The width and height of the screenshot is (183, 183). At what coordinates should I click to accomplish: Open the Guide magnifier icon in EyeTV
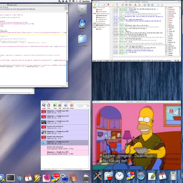[43, 105]
